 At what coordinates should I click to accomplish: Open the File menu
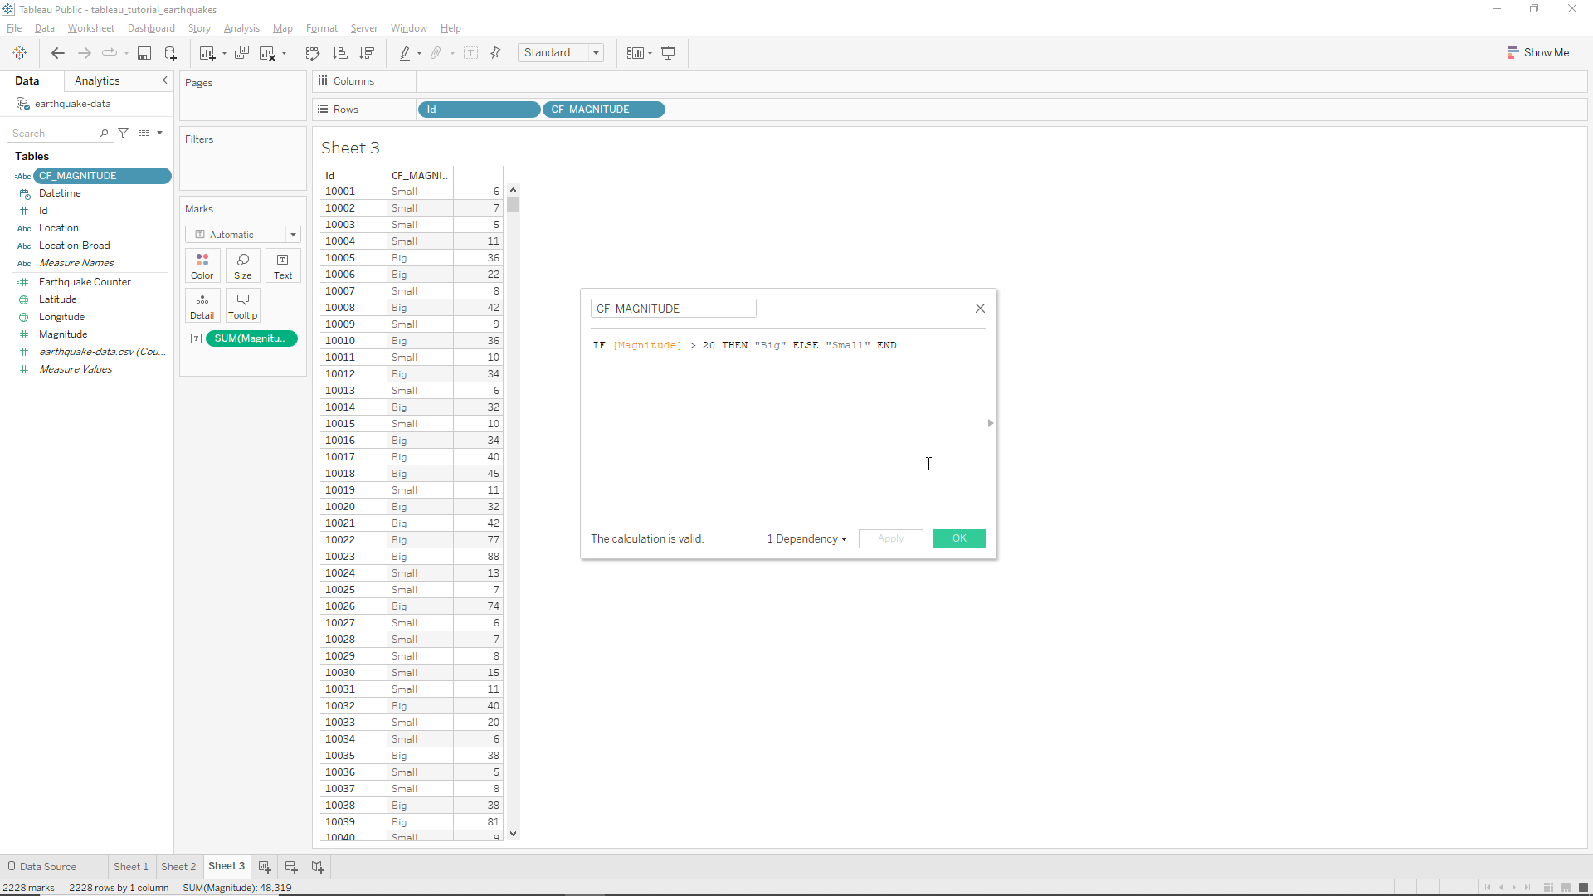(x=14, y=28)
